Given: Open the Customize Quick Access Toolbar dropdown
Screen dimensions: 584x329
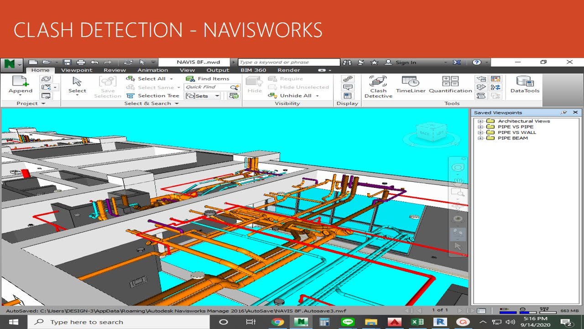Looking at the screenshot, I should click(x=154, y=62).
